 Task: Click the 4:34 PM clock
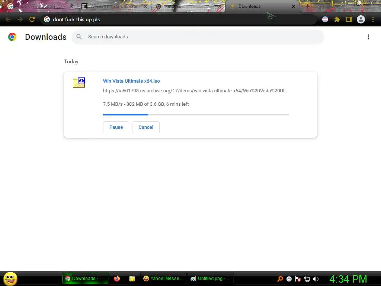(x=348, y=279)
